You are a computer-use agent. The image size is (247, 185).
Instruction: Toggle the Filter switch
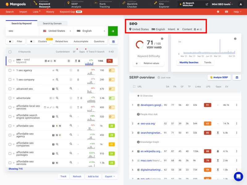pos(11,42)
